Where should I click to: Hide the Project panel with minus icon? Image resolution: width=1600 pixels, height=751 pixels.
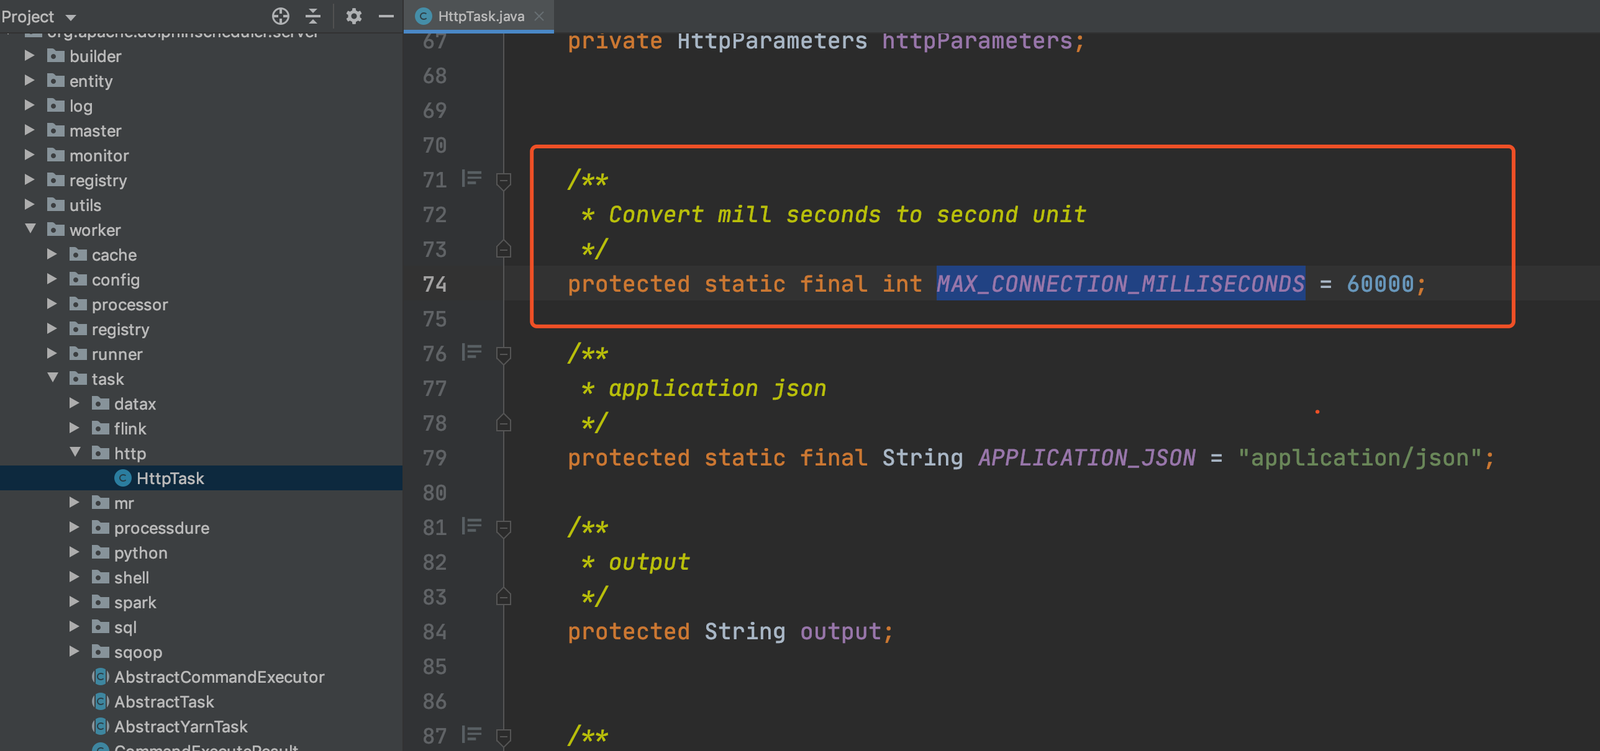(x=386, y=16)
